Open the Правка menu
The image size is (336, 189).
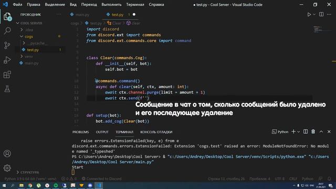click(34, 5)
